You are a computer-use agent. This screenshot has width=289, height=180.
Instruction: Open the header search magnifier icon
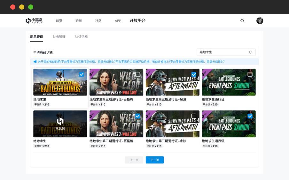(242, 21)
